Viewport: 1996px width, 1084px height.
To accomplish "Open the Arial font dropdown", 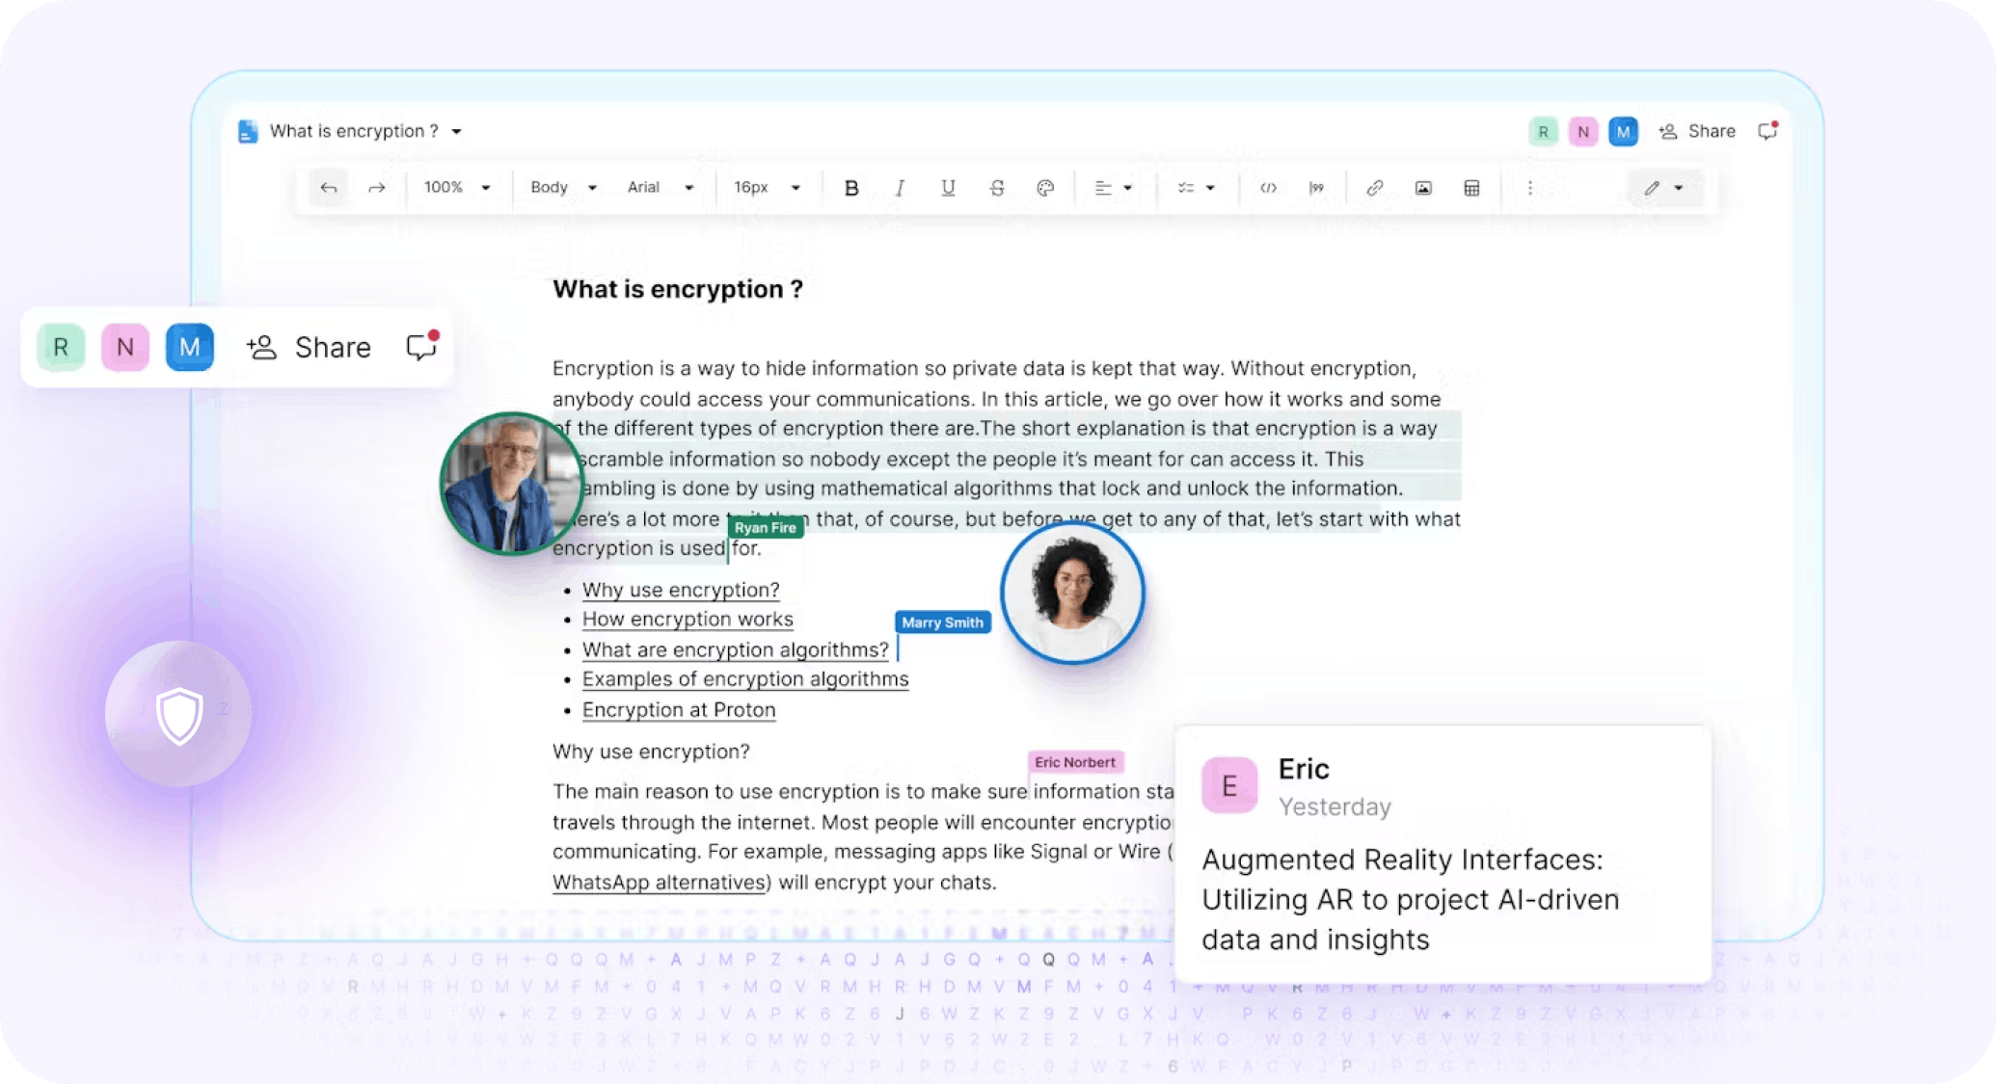I will click(661, 187).
